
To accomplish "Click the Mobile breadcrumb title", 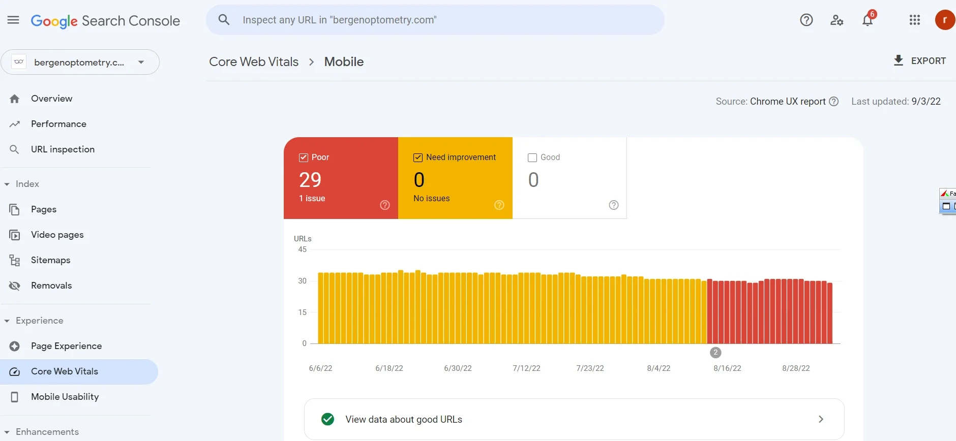I will tap(344, 61).
